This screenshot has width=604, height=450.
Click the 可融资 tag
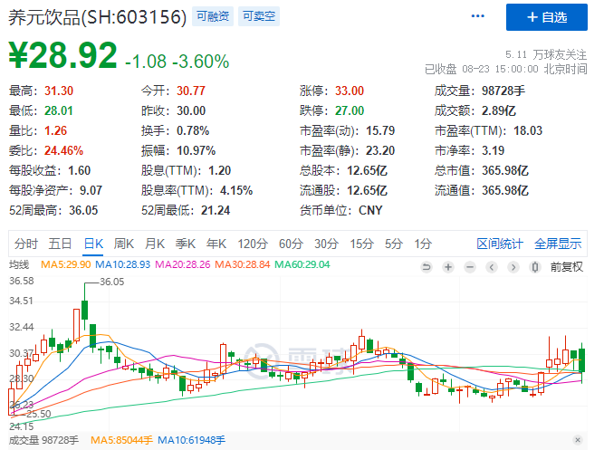click(x=213, y=16)
